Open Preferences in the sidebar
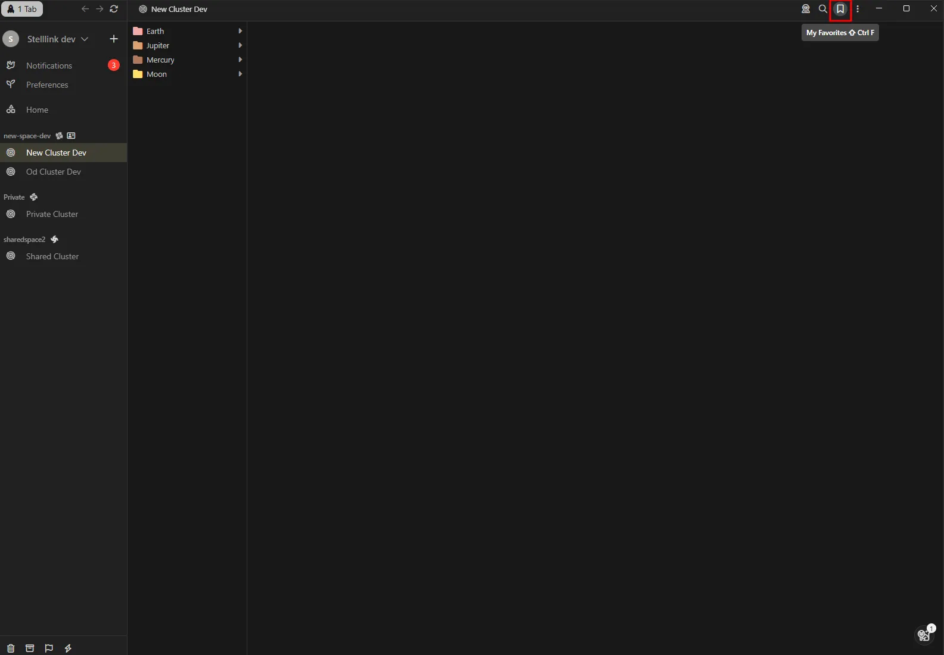 [47, 85]
